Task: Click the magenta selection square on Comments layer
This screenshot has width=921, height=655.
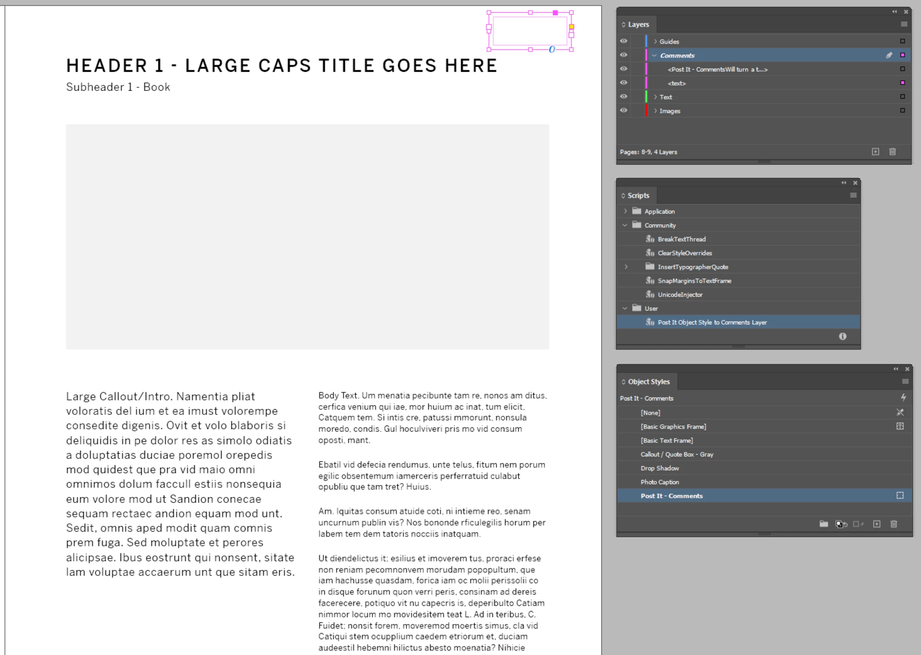Action: [x=902, y=55]
